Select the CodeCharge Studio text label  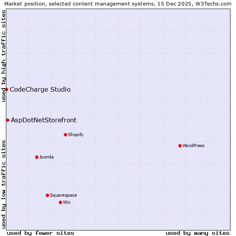40,90
